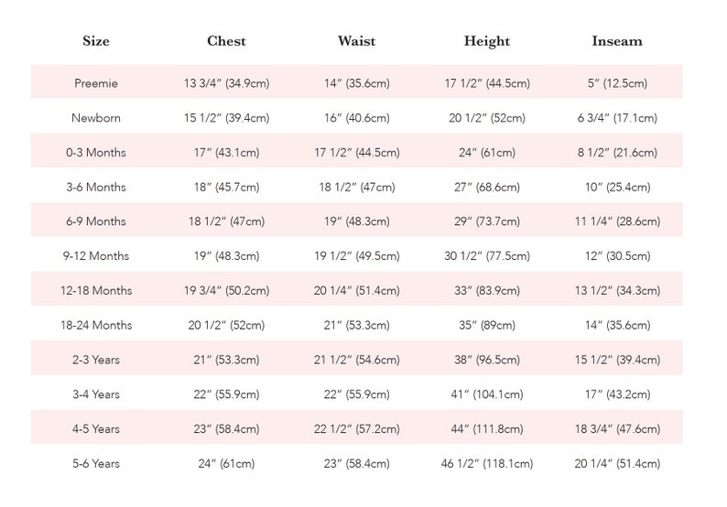Screen dimensions: 727x507
Task: Select the Waist column header
Action: click(356, 41)
